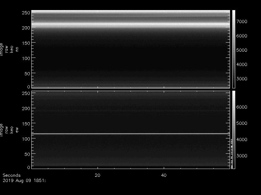
Task: Click the 250 tick label on the ns keogram axis
Action: click(26, 13)
